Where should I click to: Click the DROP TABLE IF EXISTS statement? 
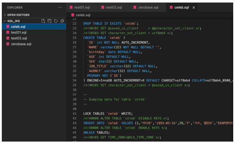coord(111,24)
